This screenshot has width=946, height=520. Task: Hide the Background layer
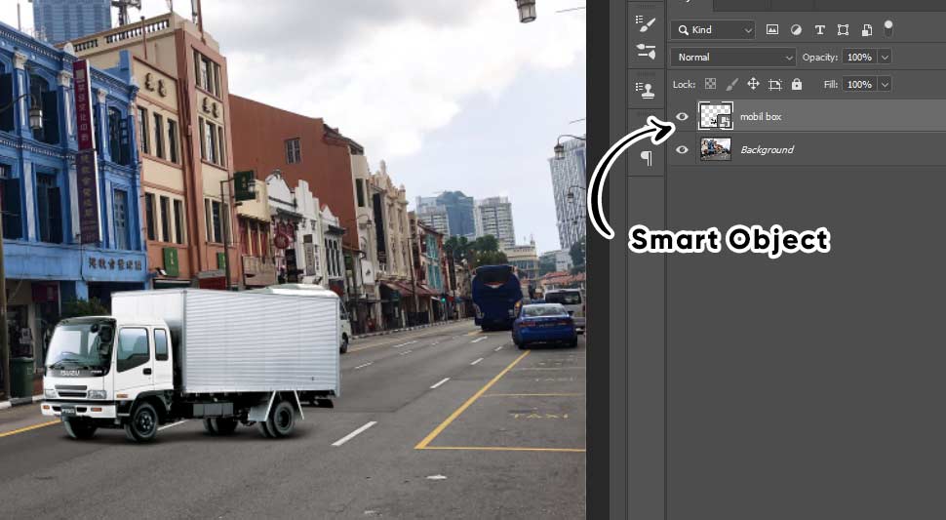pos(682,149)
